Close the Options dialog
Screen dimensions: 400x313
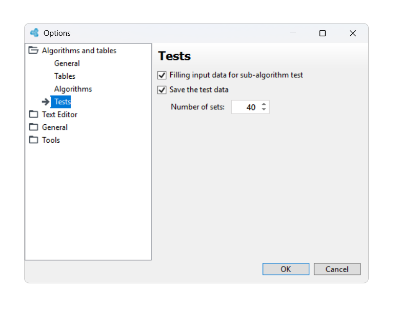[352, 33]
